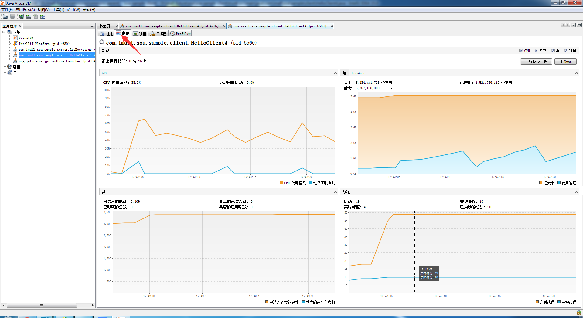
Task: Switch to the 线程 threads tab
Action: (140, 34)
